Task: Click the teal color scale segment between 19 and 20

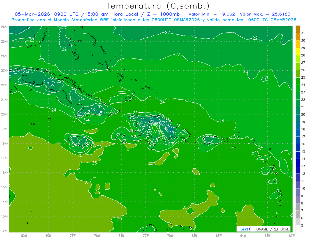Action: [298, 118]
